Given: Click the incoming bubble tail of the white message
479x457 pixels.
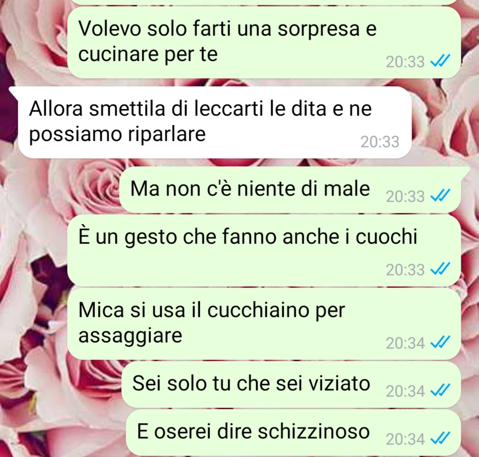Looking at the screenshot, I should (x=14, y=92).
